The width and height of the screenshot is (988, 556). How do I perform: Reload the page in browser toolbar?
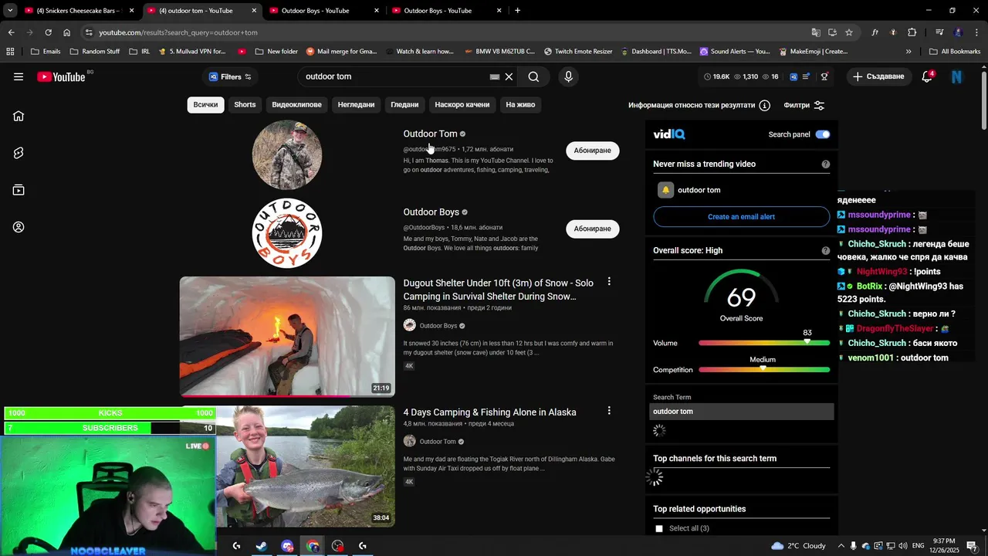pyautogui.click(x=48, y=32)
